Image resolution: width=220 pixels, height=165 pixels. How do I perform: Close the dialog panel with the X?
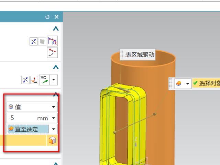[56, 17]
